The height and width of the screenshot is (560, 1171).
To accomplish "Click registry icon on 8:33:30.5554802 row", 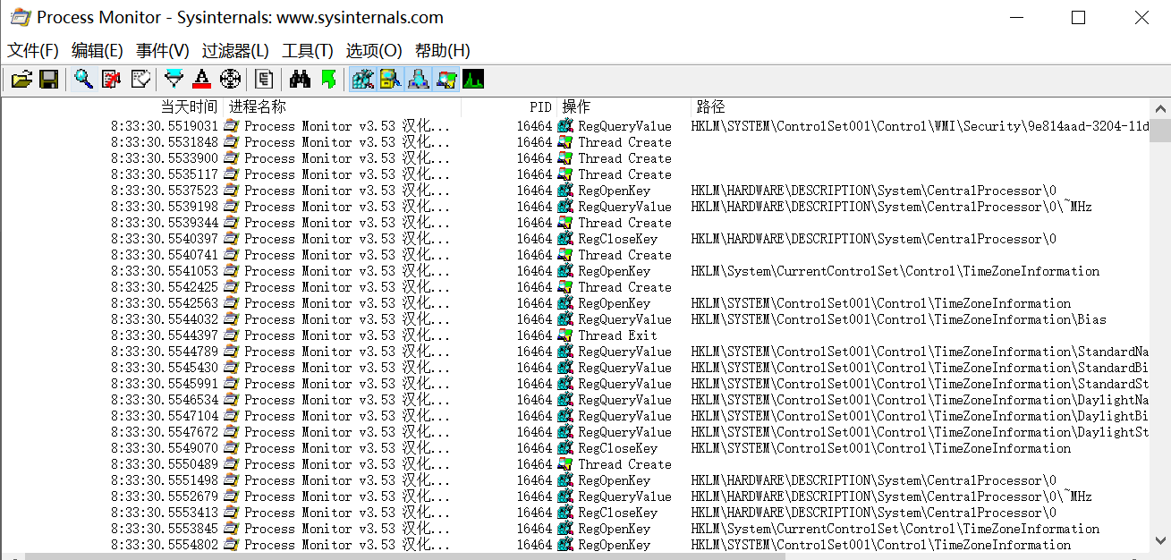I will [565, 545].
